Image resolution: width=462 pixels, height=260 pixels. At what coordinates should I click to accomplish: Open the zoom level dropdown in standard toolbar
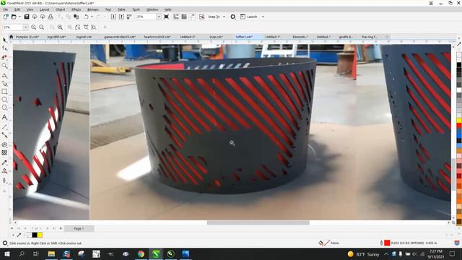point(159,17)
